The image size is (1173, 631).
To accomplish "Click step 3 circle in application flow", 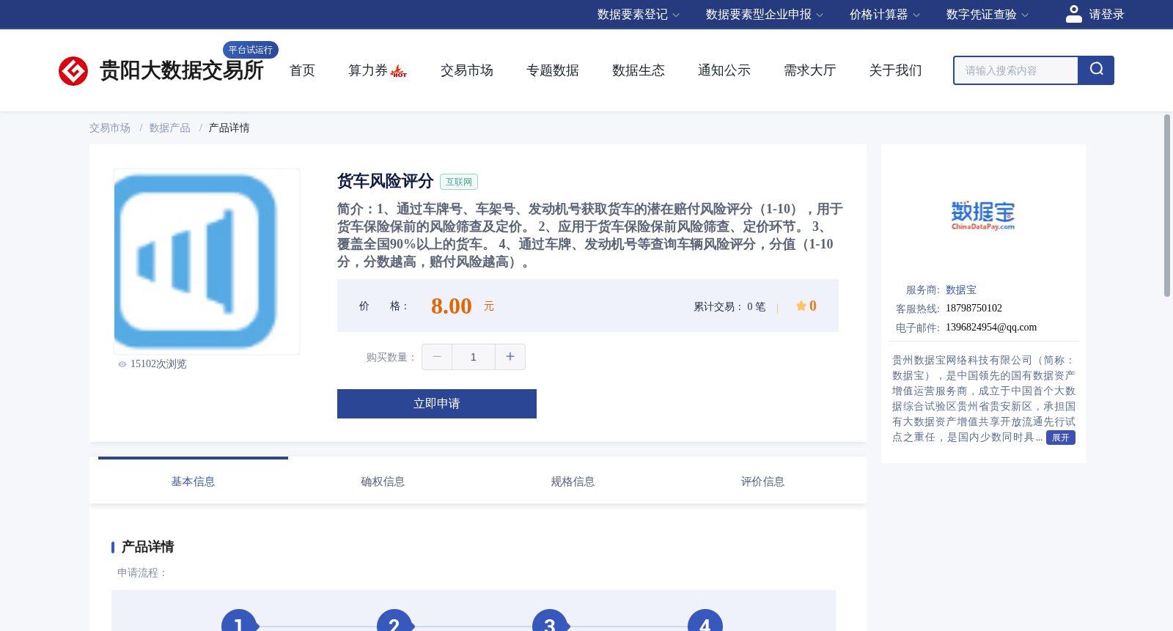I will (x=550, y=620).
